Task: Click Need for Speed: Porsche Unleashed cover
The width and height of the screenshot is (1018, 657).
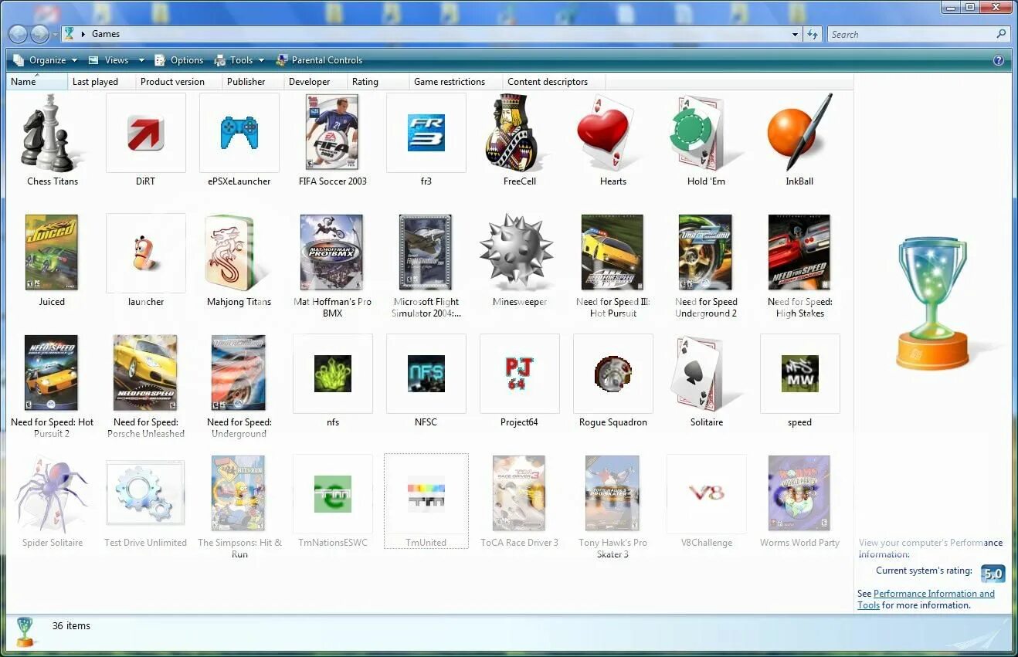Action: pos(145,373)
